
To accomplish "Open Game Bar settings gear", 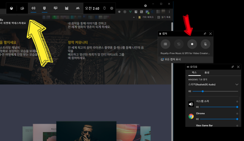I will click(112, 9).
